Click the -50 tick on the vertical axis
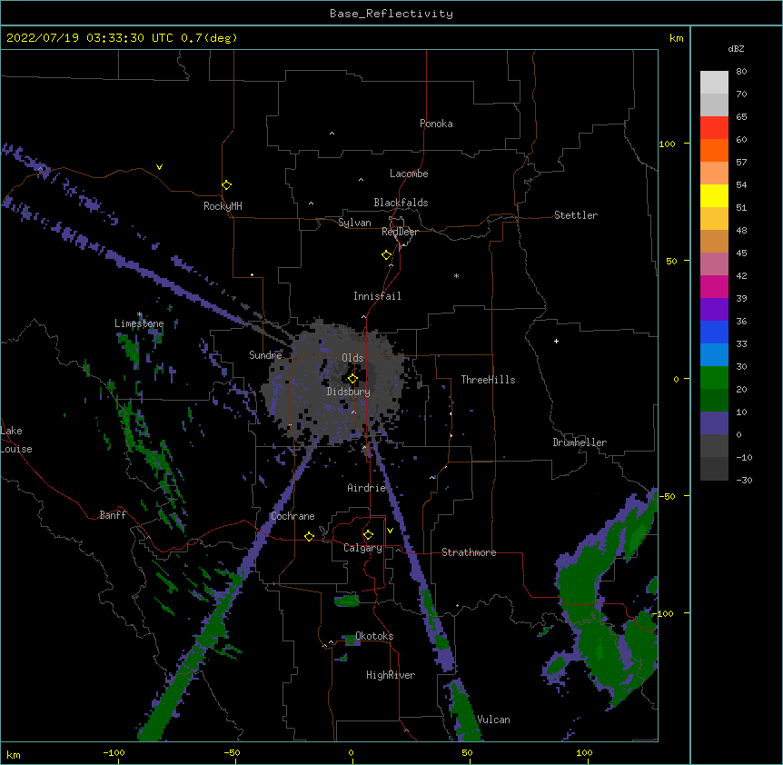This screenshot has height=765, width=783. coord(667,496)
